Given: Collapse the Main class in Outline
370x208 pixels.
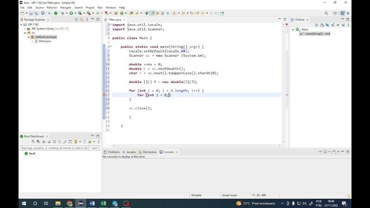Looking at the screenshot, I should coord(293,29).
